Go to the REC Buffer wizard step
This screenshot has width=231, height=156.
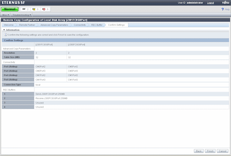pyautogui.click(x=97, y=25)
